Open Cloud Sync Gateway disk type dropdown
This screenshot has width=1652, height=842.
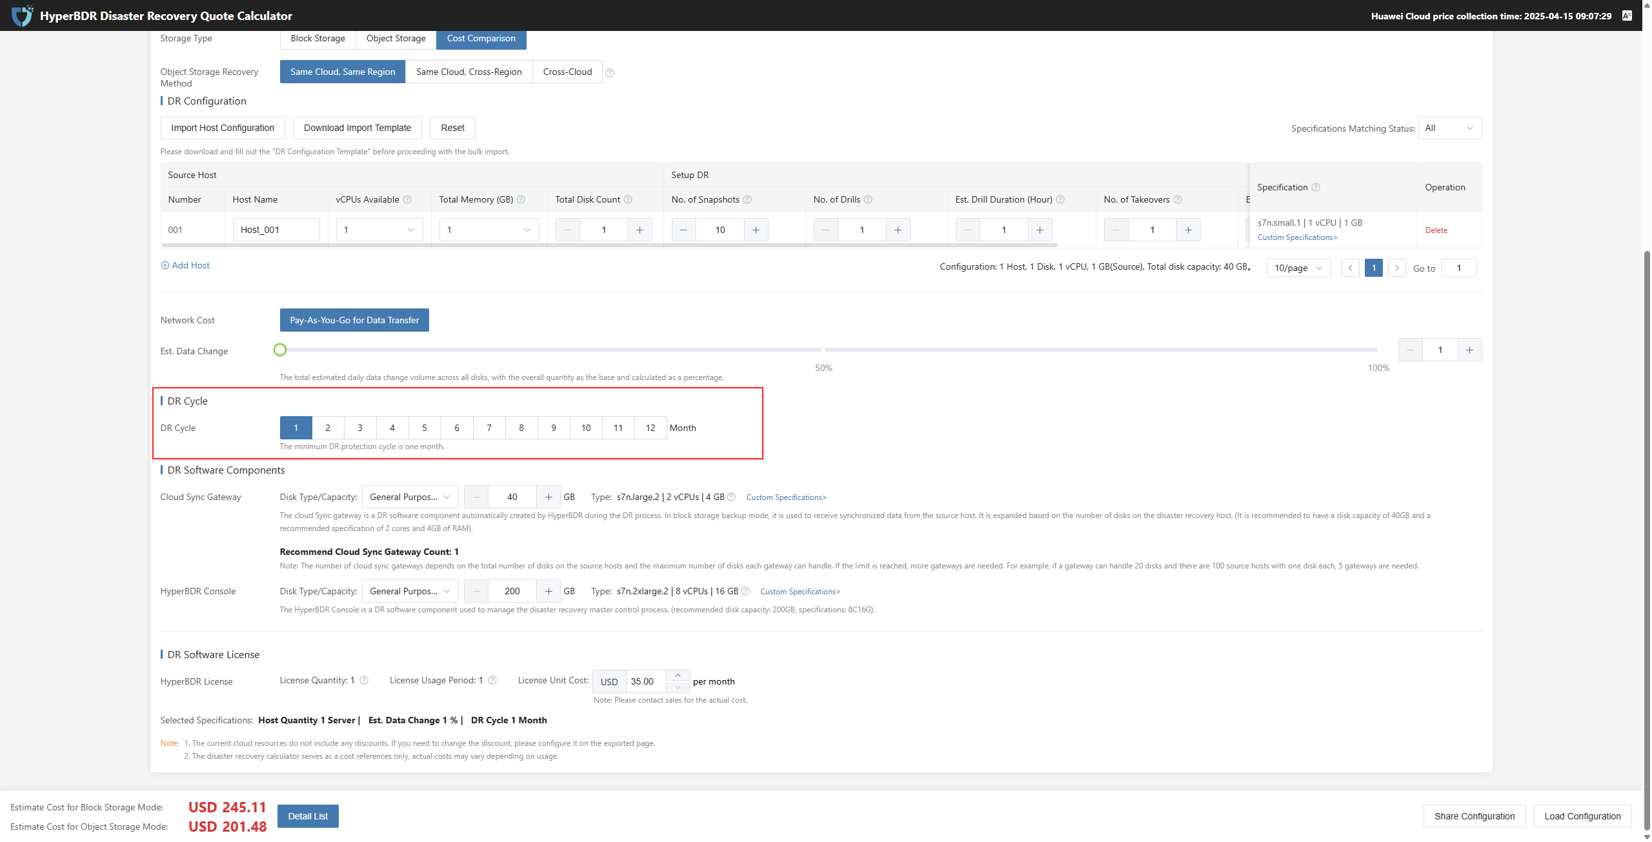click(410, 497)
